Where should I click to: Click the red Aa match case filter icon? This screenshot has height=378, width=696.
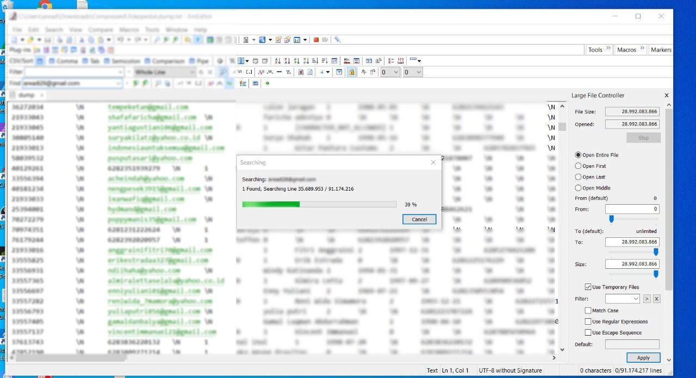click(261, 72)
